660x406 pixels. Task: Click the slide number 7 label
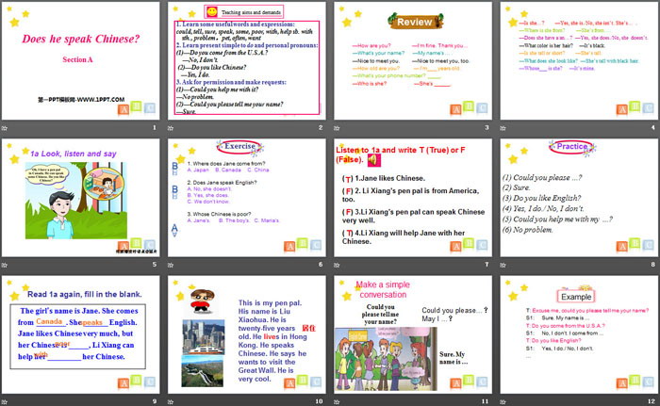487,264
